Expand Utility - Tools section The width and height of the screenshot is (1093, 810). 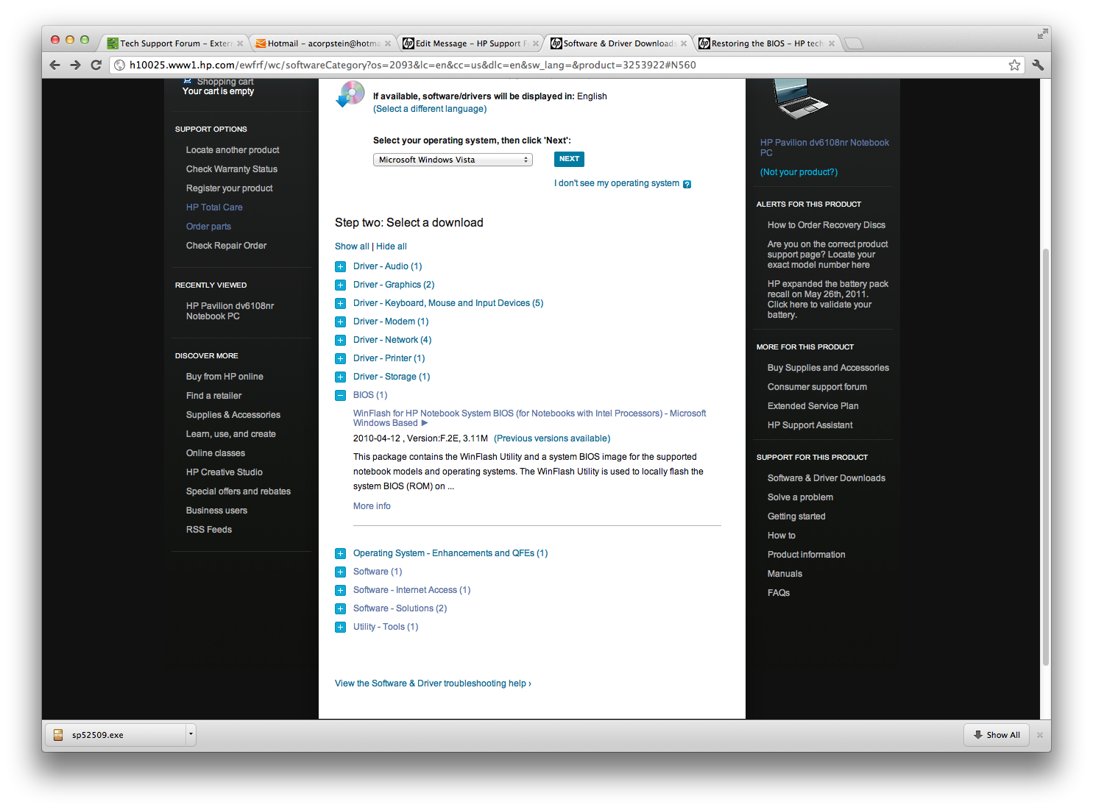coord(340,627)
